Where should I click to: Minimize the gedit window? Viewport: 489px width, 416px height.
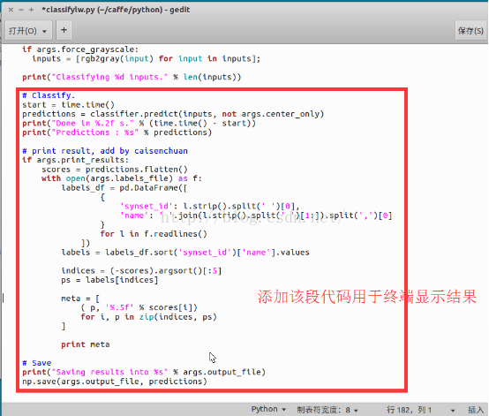pos(21,10)
